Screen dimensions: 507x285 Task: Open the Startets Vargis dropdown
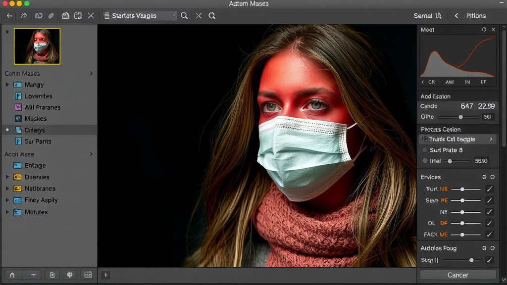click(139, 15)
